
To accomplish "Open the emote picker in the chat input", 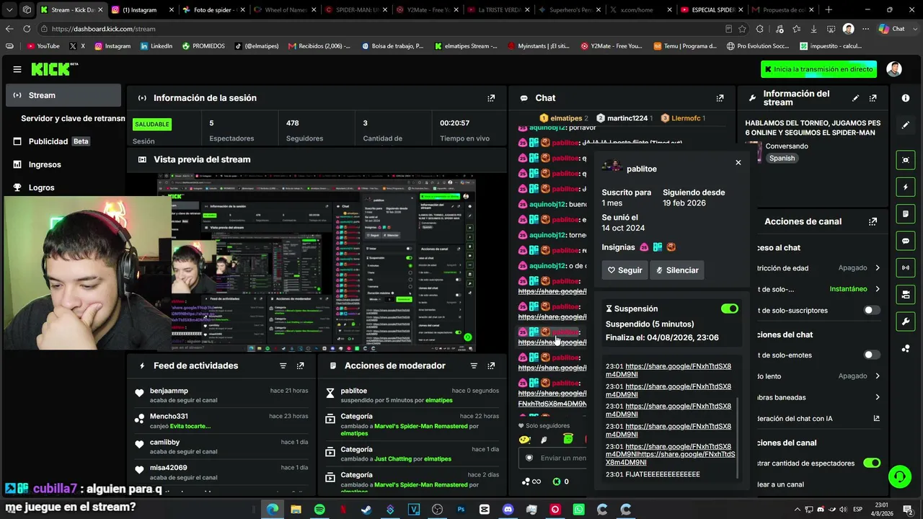I will tap(529, 458).
